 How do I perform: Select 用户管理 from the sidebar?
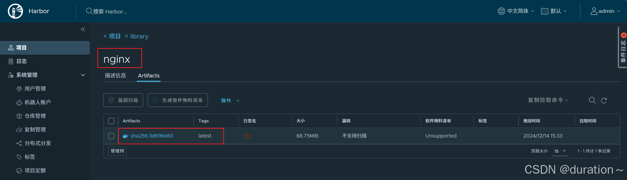click(x=35, y=88)
